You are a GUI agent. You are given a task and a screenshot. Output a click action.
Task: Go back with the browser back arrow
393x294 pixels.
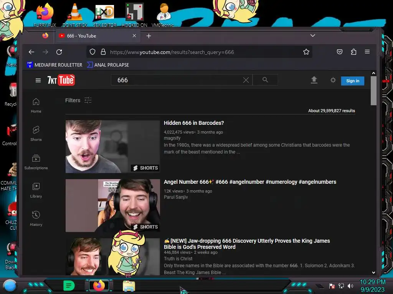point(31,52)
